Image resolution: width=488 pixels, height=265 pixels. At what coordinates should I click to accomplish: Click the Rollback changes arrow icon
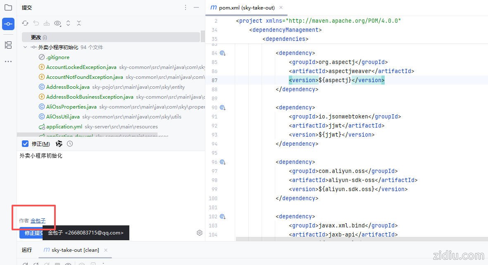(x=36, y=24)
